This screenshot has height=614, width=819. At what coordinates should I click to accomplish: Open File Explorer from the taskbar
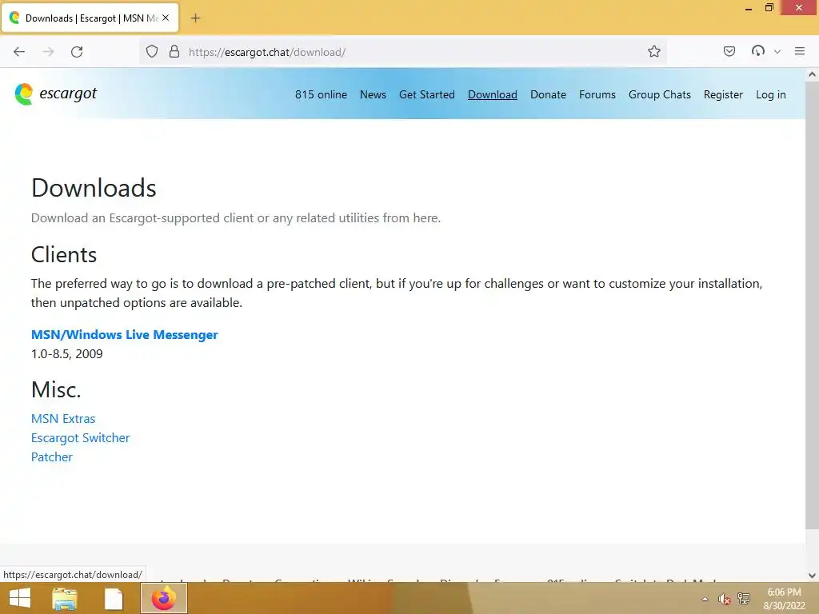point(65,598)
